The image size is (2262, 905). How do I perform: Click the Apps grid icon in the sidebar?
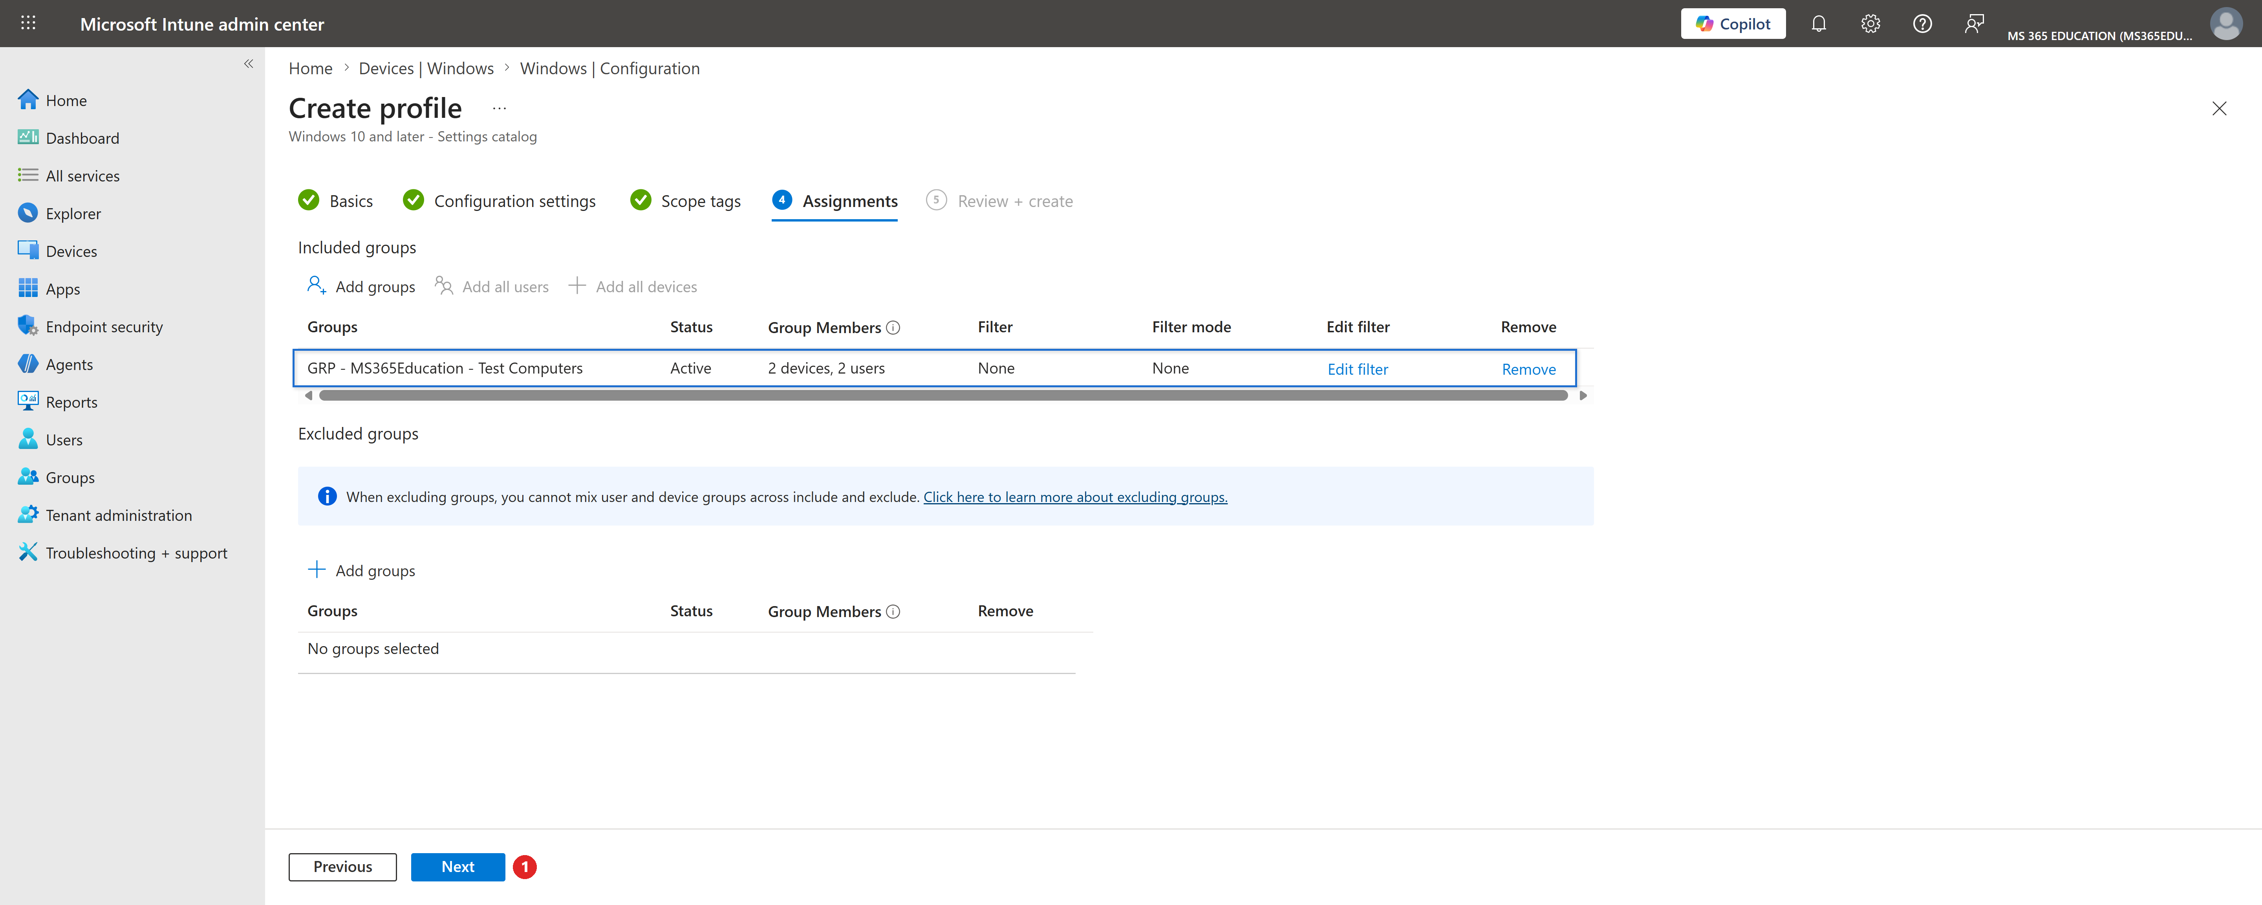tap(28, 288)
